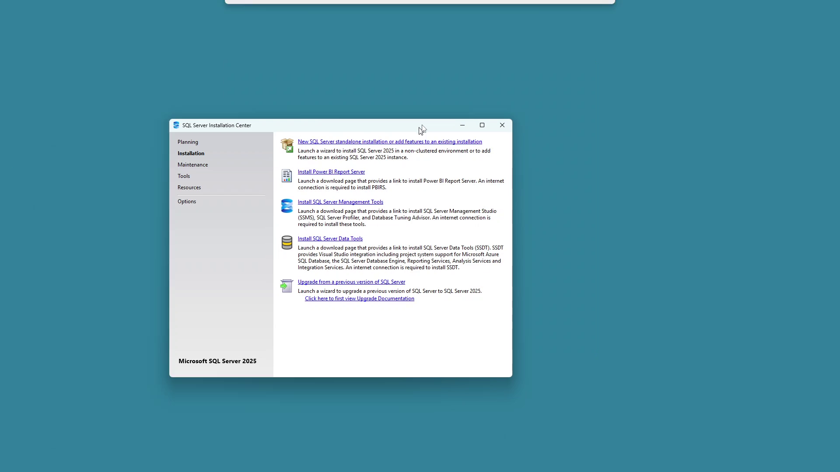Click here to first view Upgrade Documentation

click(x=360, y=298)
